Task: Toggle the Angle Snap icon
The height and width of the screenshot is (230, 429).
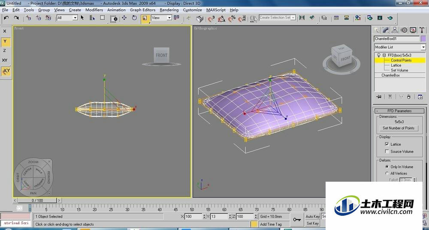Action: (x=221, y=18)
